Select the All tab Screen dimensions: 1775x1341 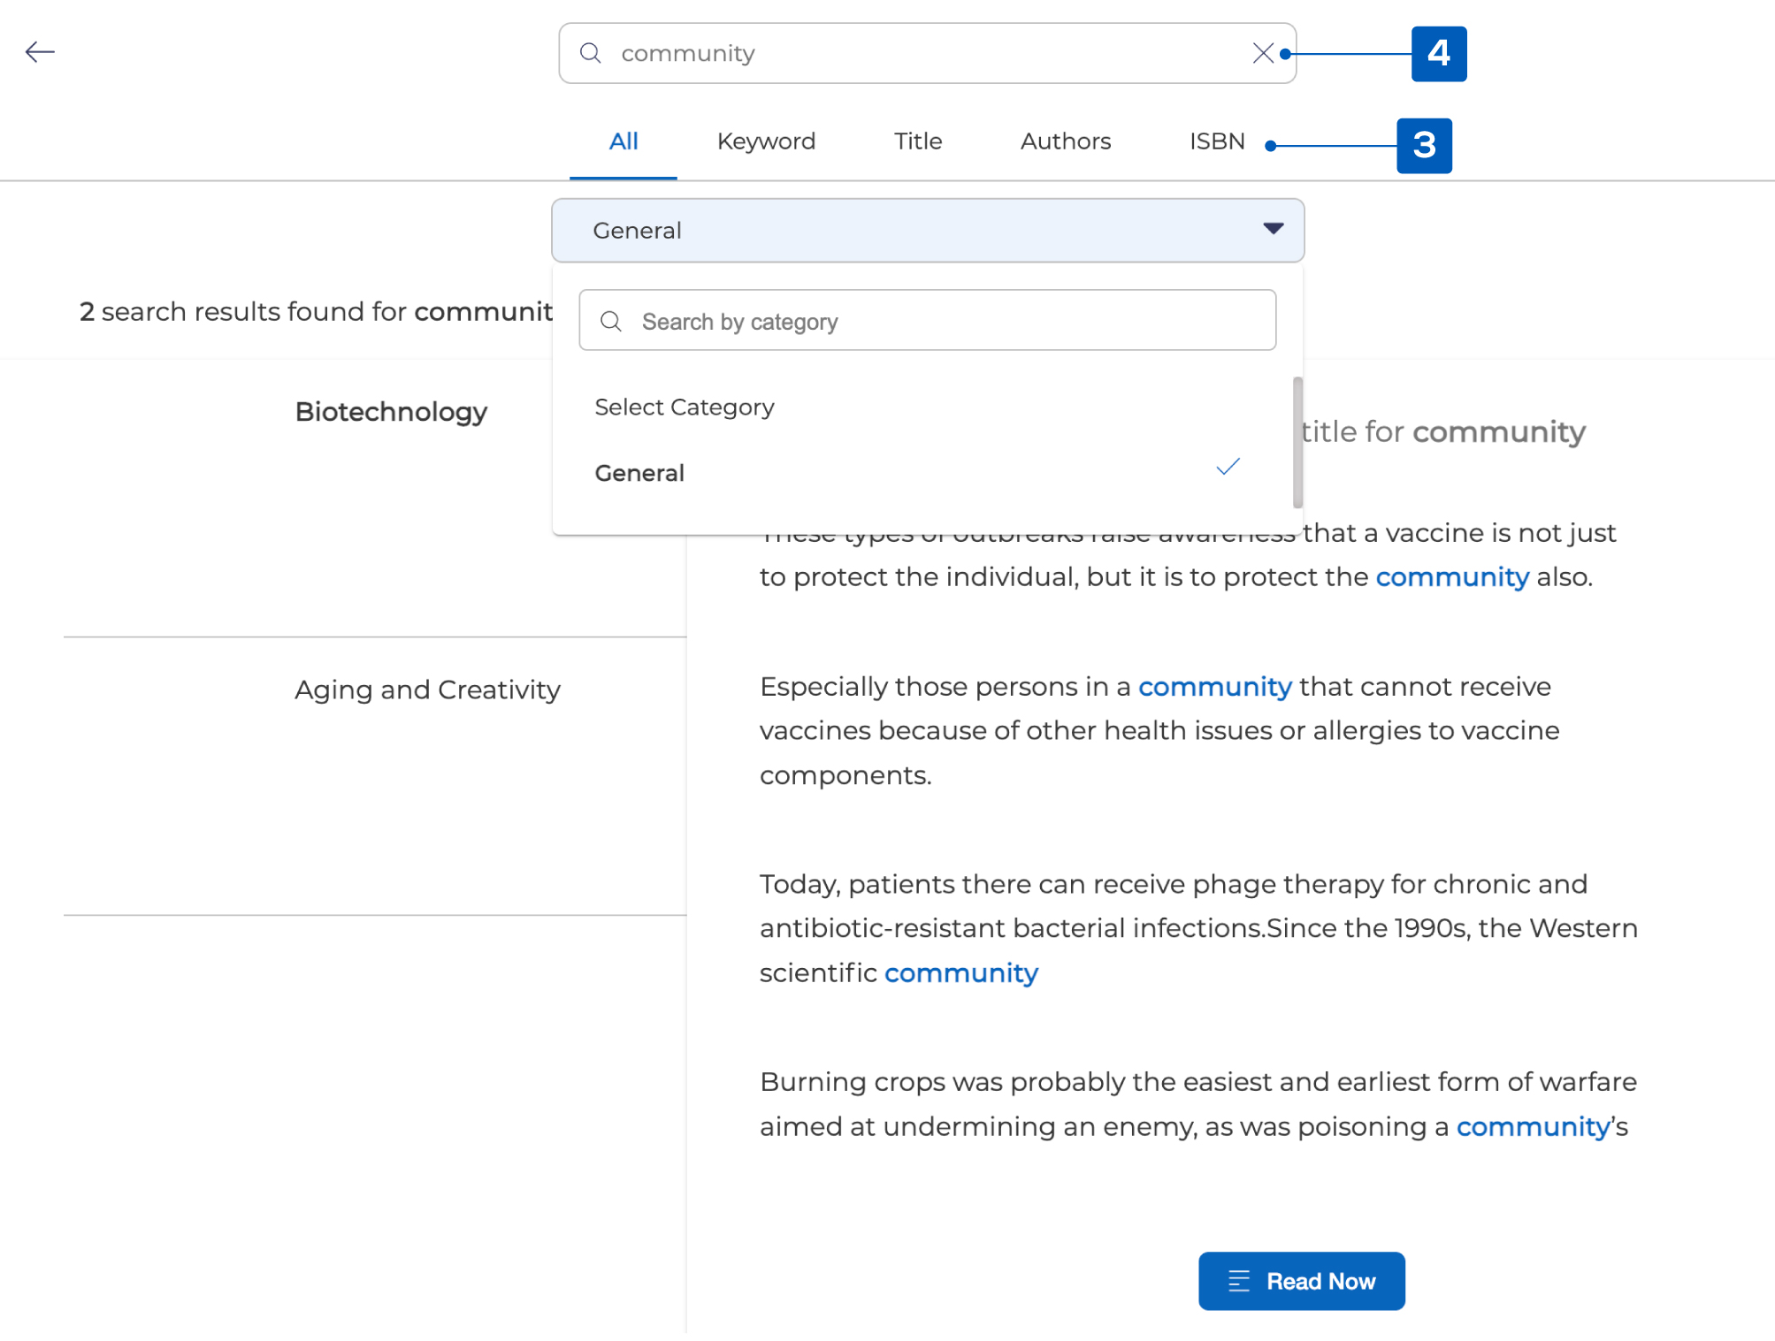[623, 141]
